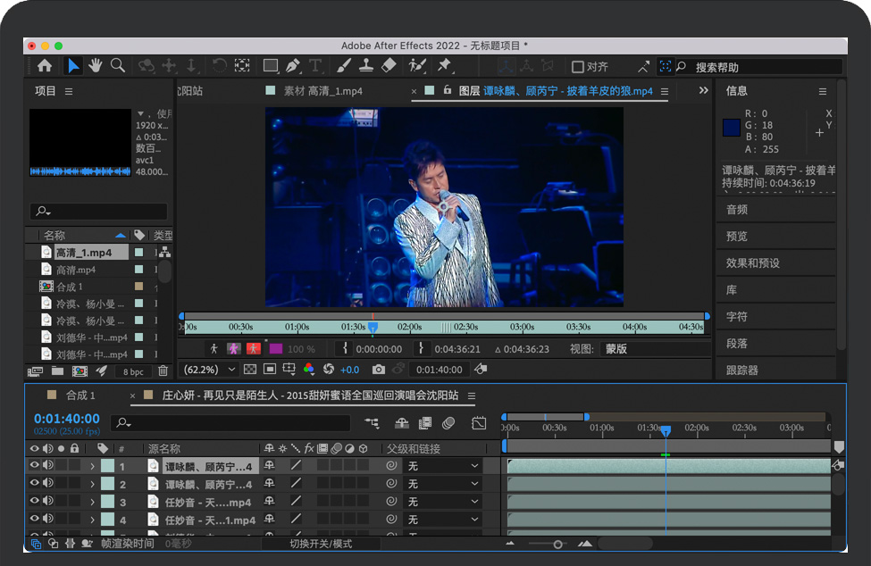The height and width of the screenshot is (566, 871).
Task: Choose the Pen tool
Action: pyautogui.click(x=293, y=66)
